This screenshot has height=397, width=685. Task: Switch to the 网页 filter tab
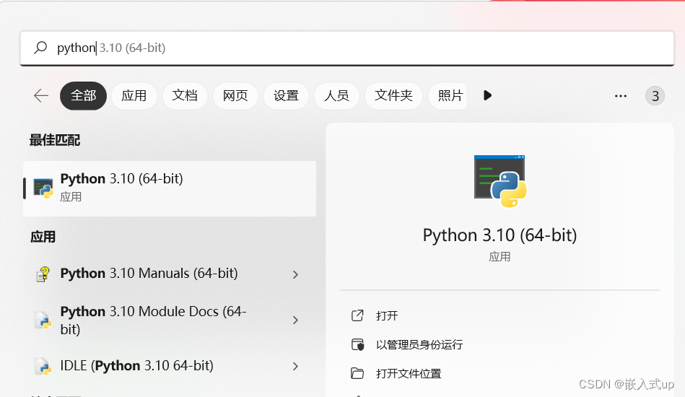coord(235,96)
